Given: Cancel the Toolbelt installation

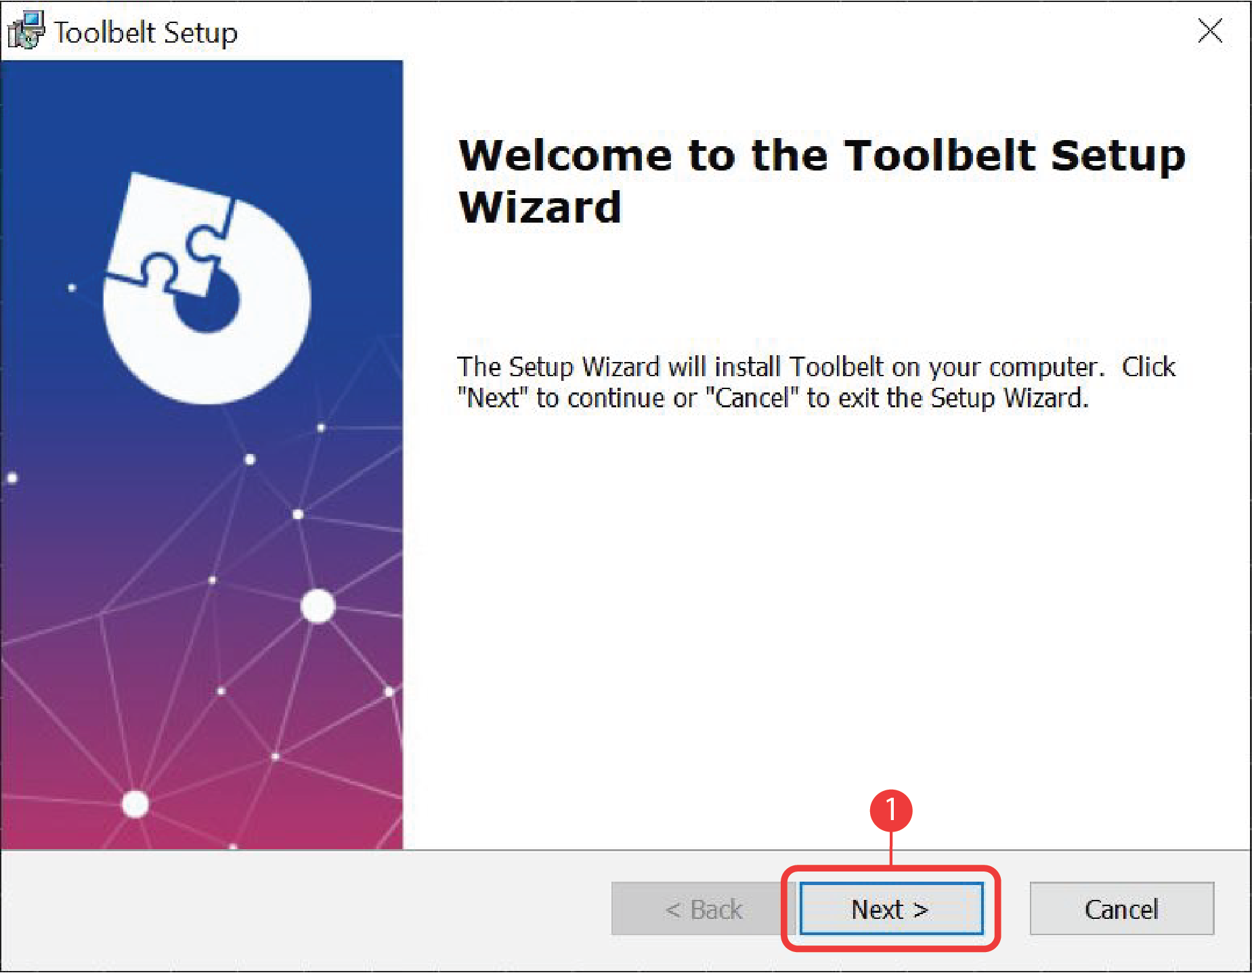Looking at the screenshot, I should 1121,909.
